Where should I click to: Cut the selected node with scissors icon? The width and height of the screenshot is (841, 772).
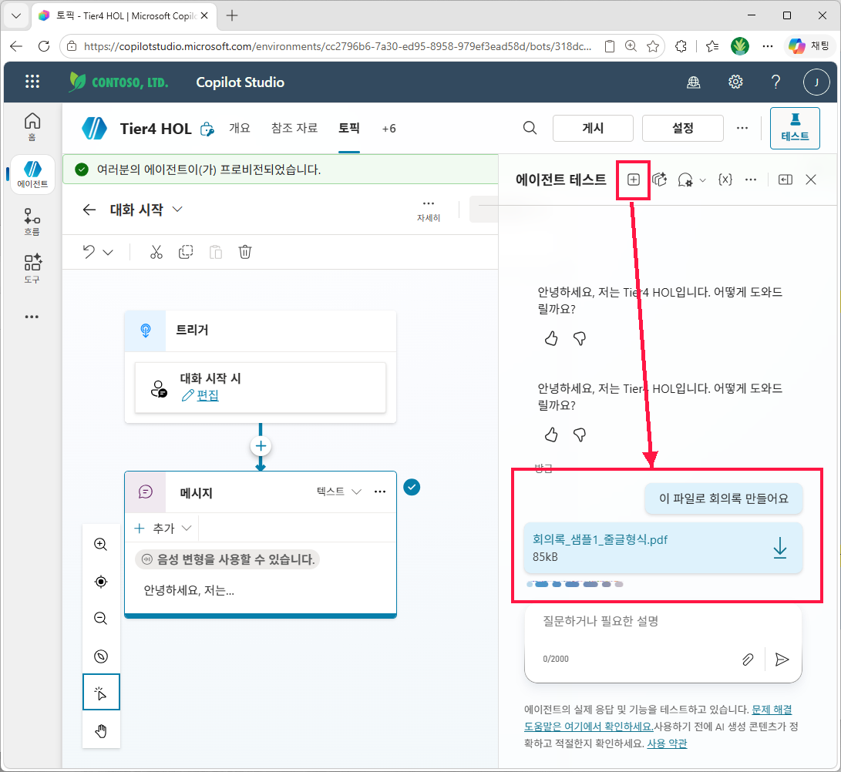point(156,252)
